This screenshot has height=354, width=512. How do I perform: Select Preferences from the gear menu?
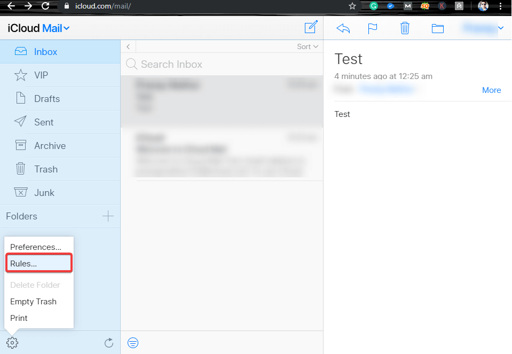point(35,247)
